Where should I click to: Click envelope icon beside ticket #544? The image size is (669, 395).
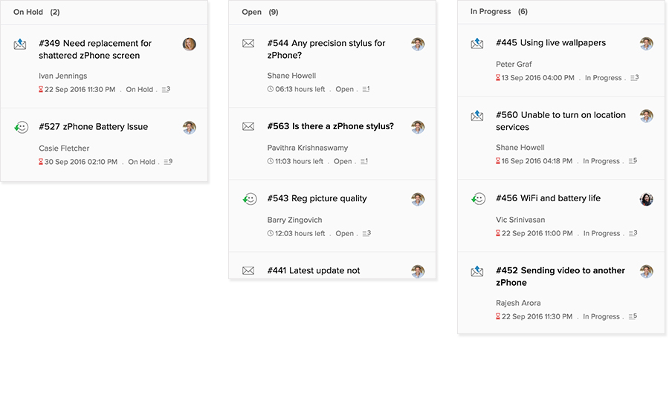[248, 44]
